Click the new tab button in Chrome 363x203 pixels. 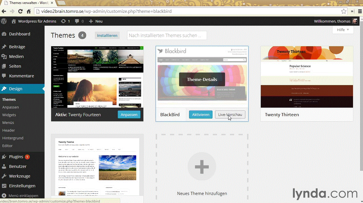[61, 3]
